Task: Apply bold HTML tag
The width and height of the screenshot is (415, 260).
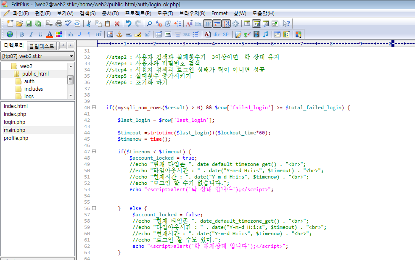Action: pyautogui.click(x=22, y=34)
